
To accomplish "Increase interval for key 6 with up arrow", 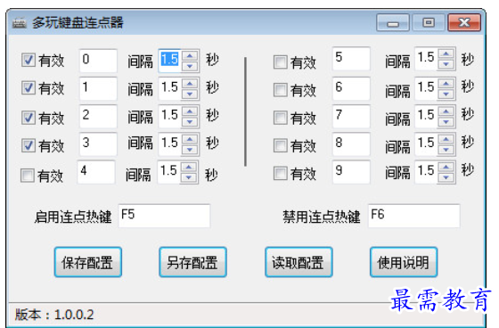I will [446, 84].
